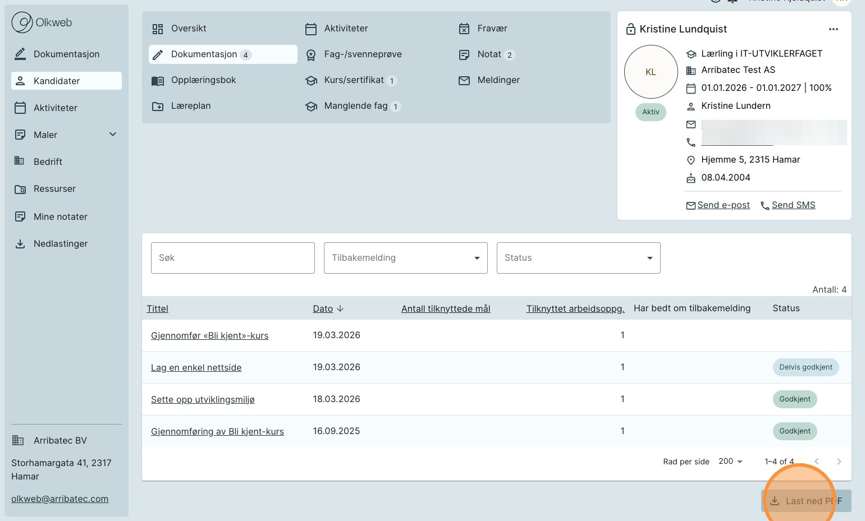Click the Fravær calendar icon

coord(464,29)
